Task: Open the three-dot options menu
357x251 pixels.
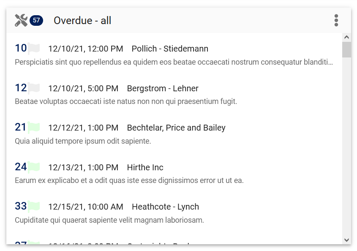Action: (x=336, y=21)
